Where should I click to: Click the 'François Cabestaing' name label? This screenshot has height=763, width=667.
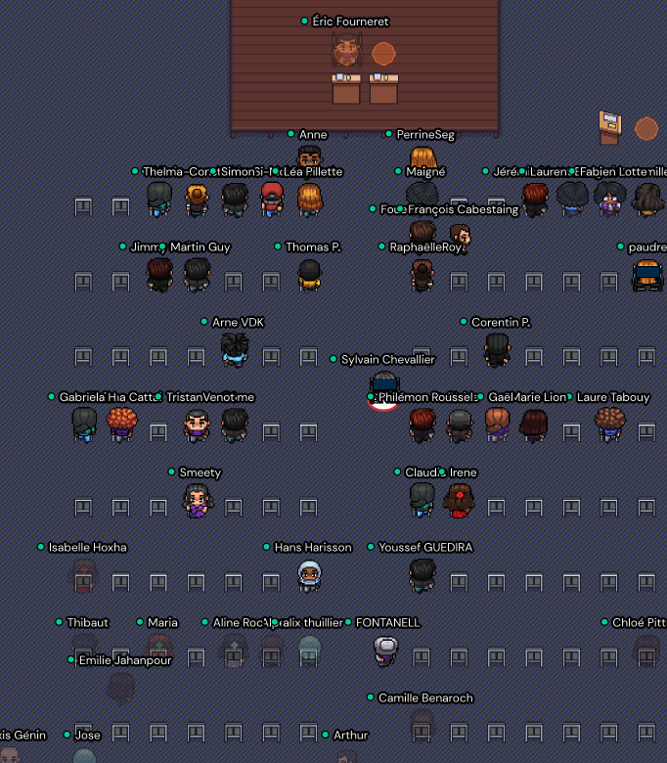[x=464, y=209]
